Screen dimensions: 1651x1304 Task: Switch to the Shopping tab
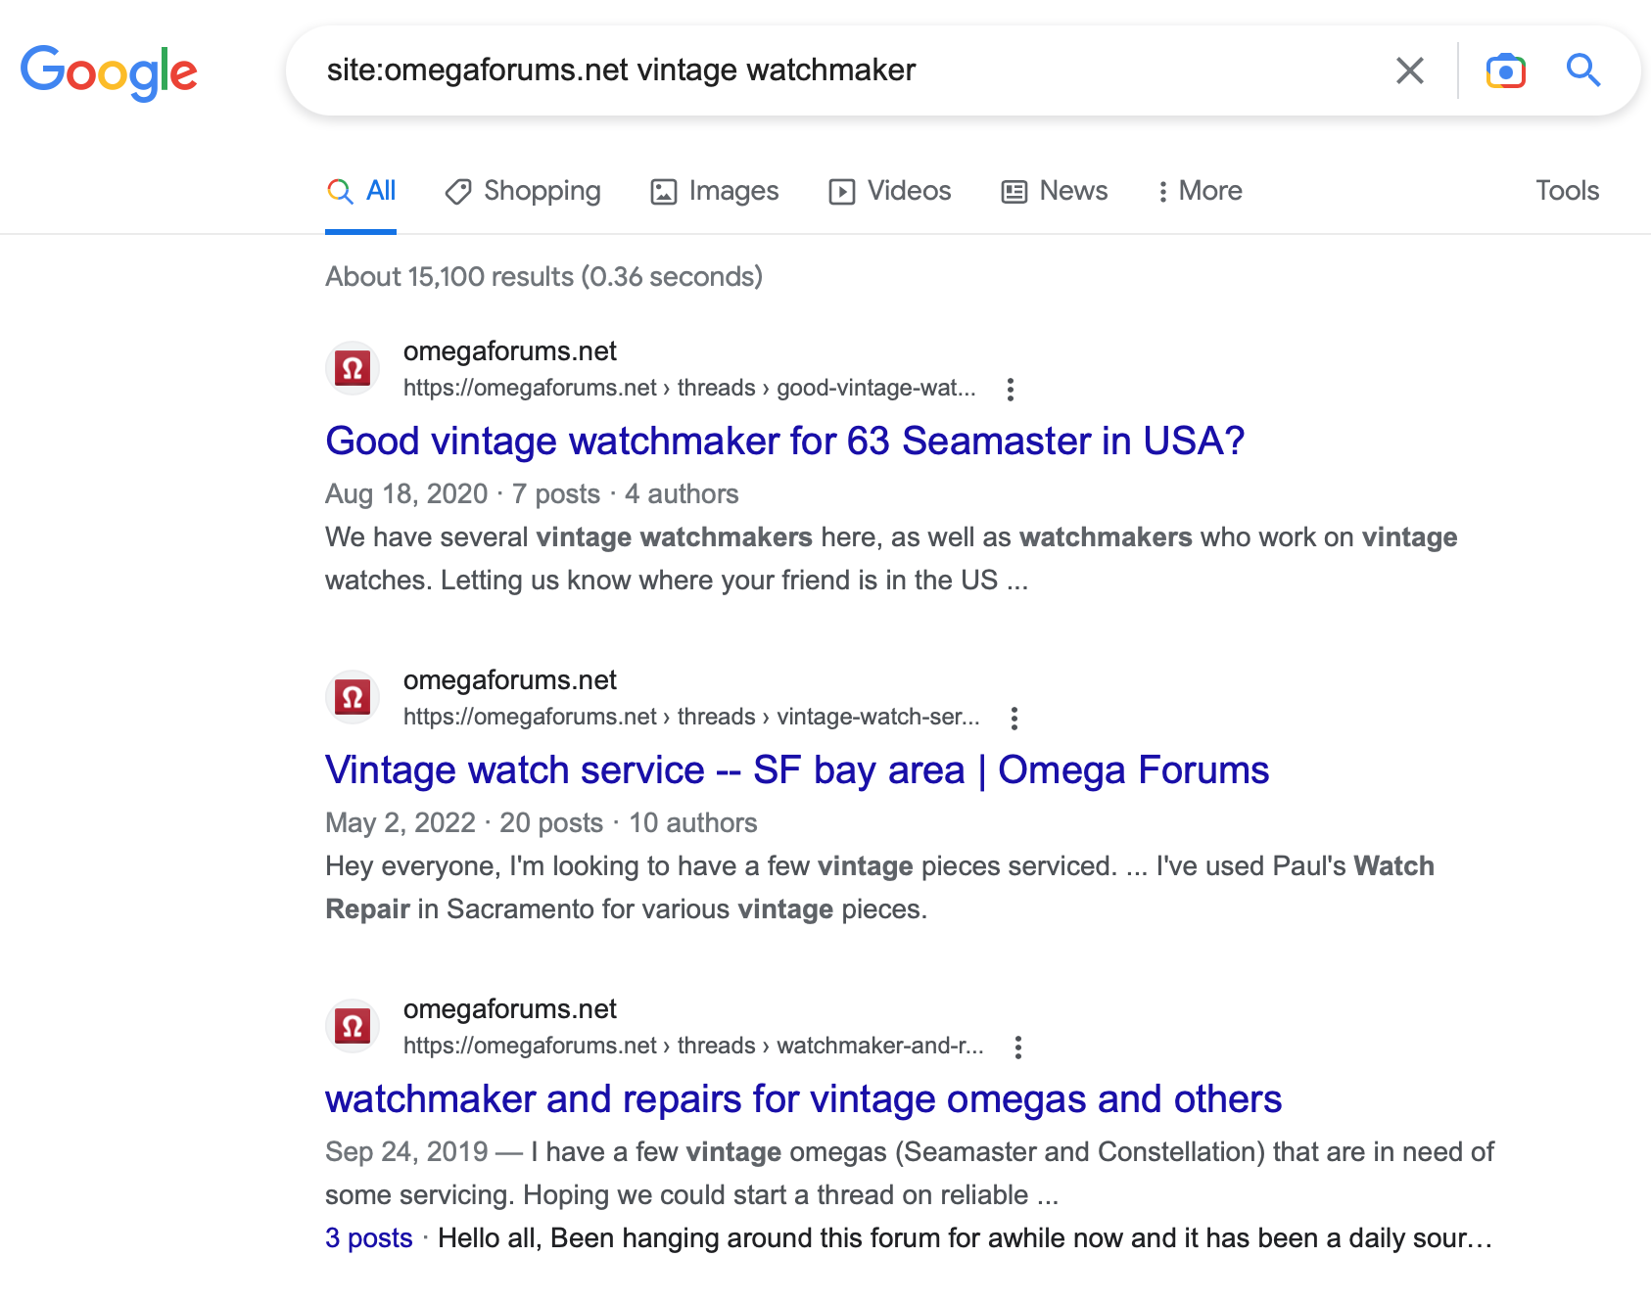click(523, 191)
